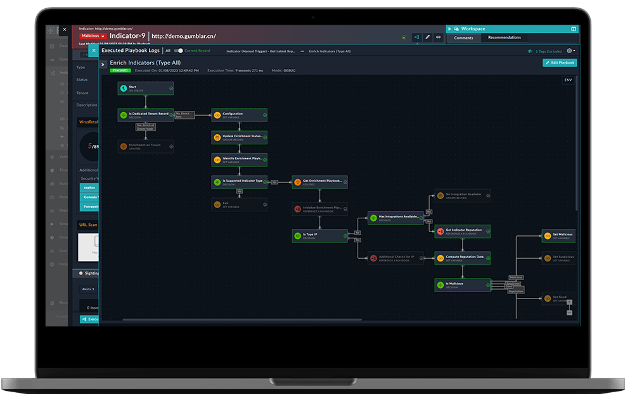Toggle the eye icon beside 1 Tags Excluded
Image resolution: width=625 pixels, height=403 pixels.
click(x=531, y=51)
